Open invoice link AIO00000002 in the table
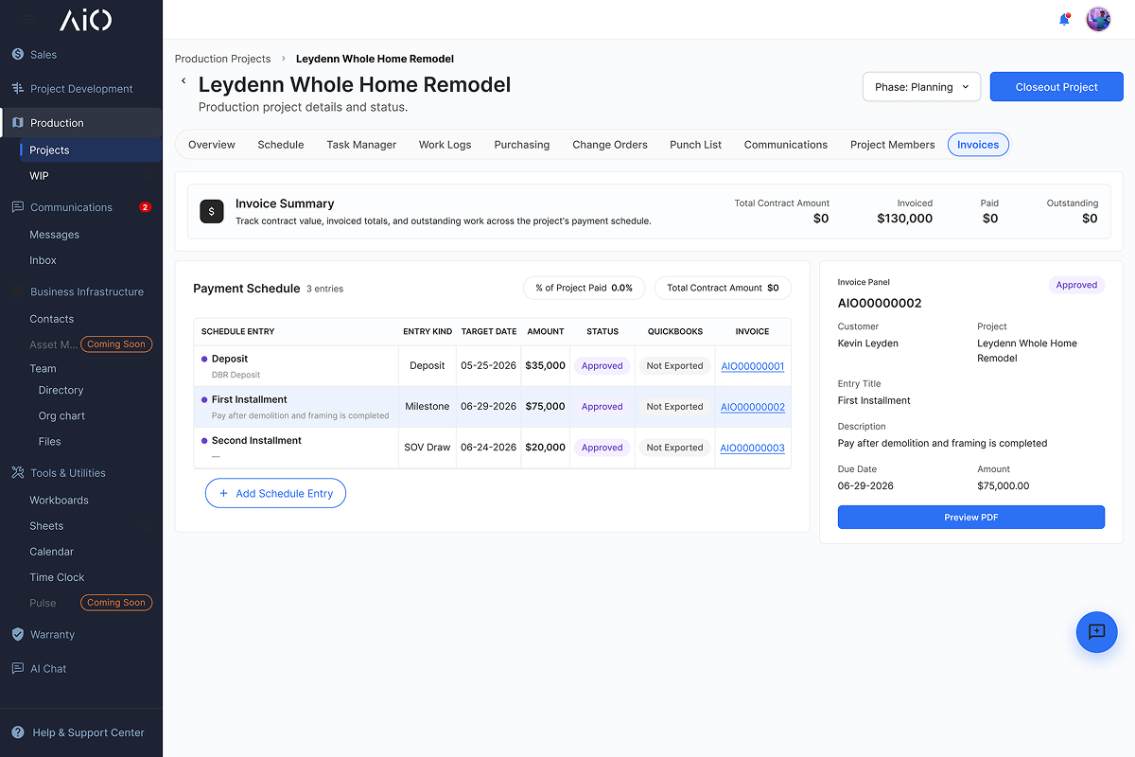This screenshot has height=757, width=1135. (753, 407)
